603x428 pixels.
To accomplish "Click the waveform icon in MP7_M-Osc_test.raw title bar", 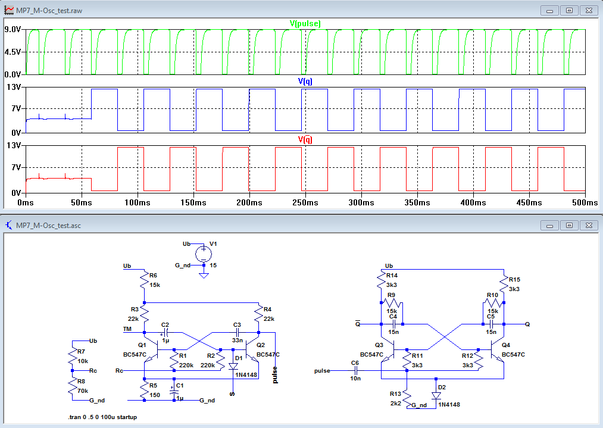I will (9, 10).
